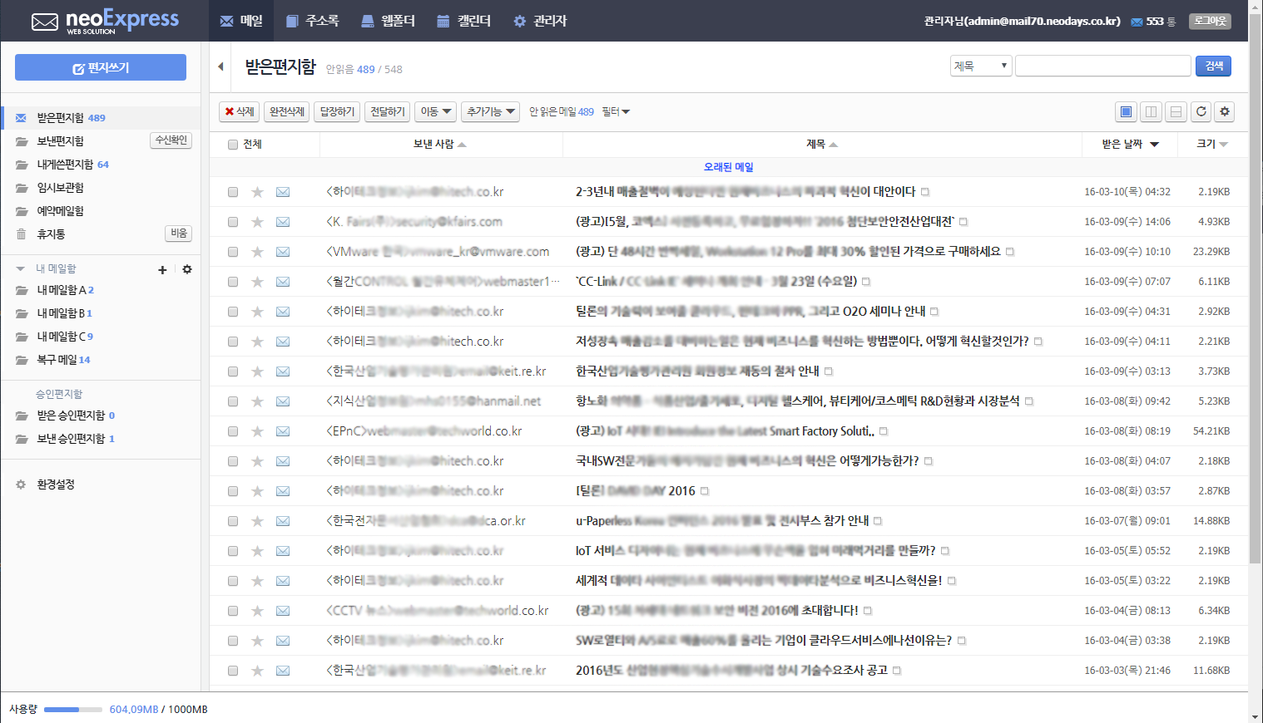Show unread mails via 안 읽은메일 489
The image size is (1263, 723).
click(562, 111)
